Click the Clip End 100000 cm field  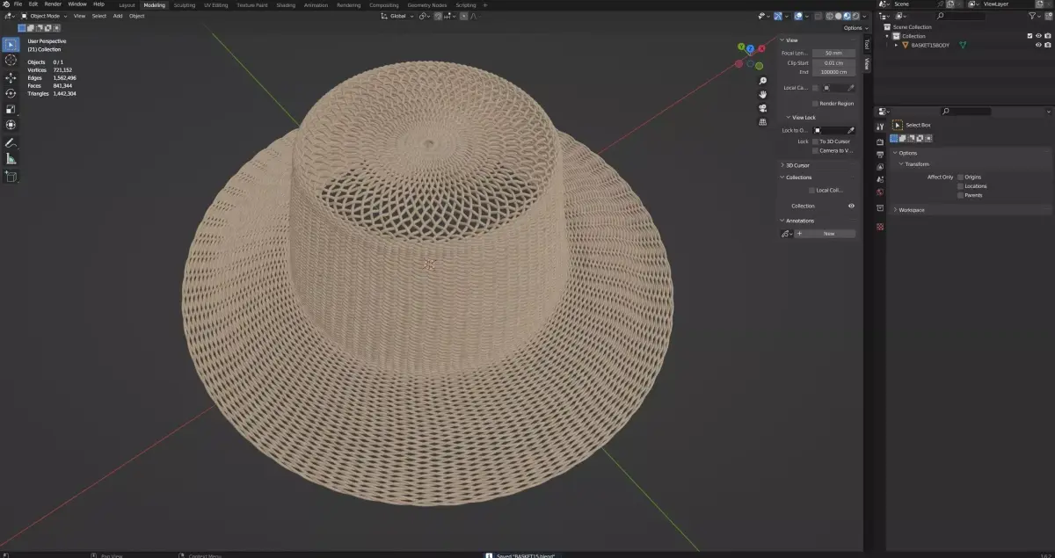coord(833,72)
